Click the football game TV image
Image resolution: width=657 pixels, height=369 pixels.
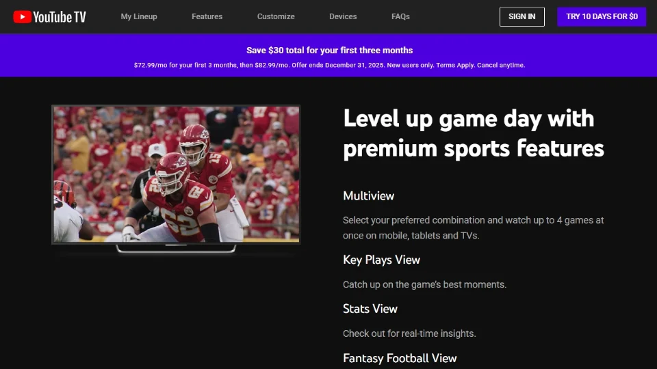176,174
